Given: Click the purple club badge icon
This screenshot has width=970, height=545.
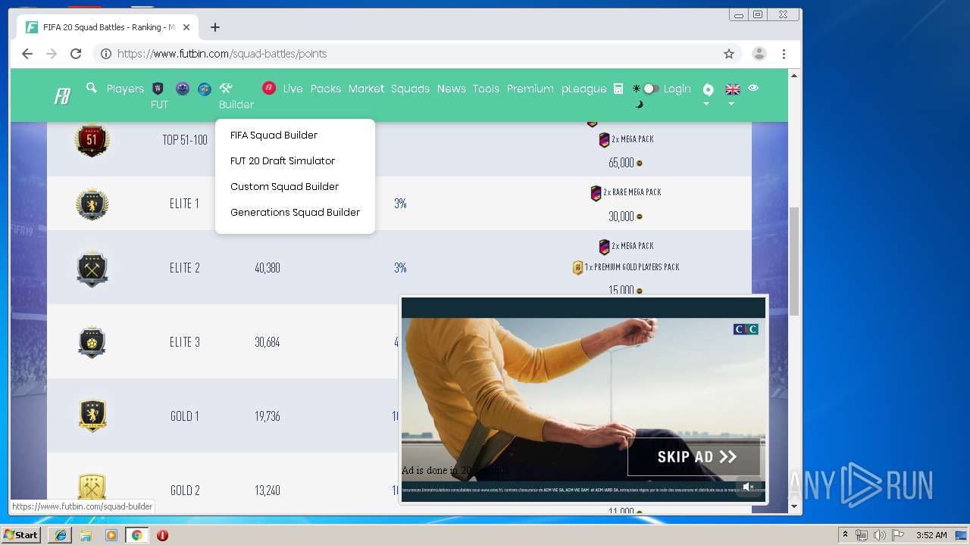Looking at the screenshot, I should click(x=183, y=89).
